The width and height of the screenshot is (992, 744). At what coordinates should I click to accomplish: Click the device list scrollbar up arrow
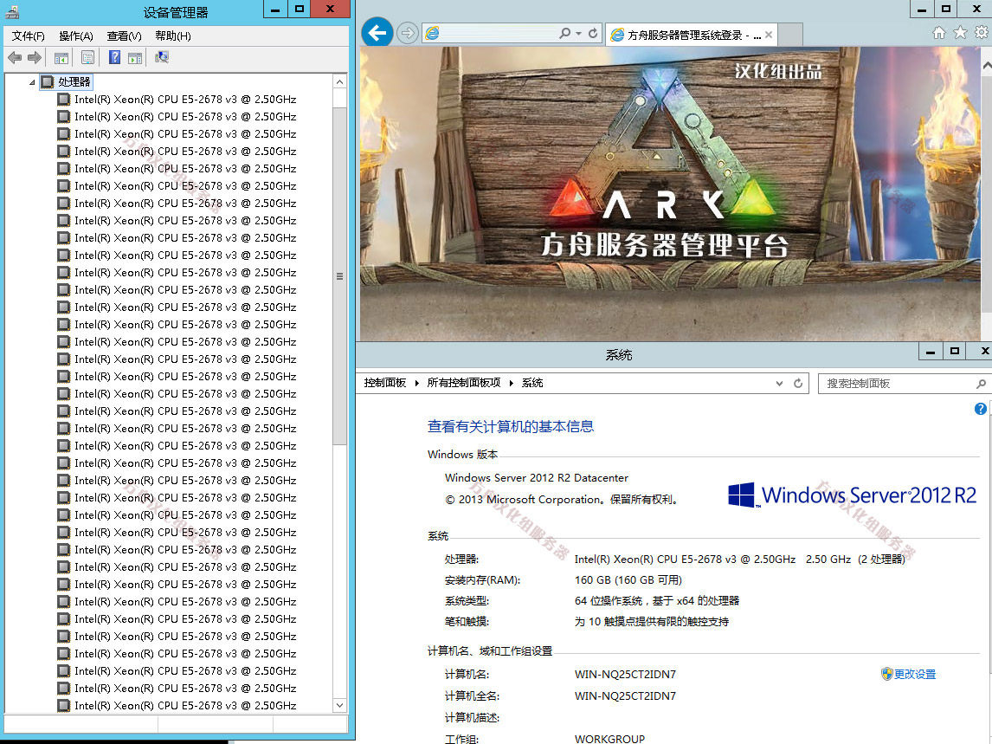339,82
